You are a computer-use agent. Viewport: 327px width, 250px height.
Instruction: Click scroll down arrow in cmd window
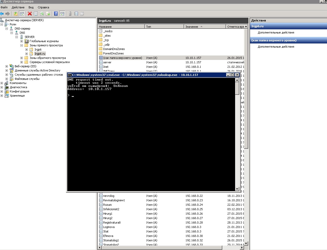(x=237, y=189)
